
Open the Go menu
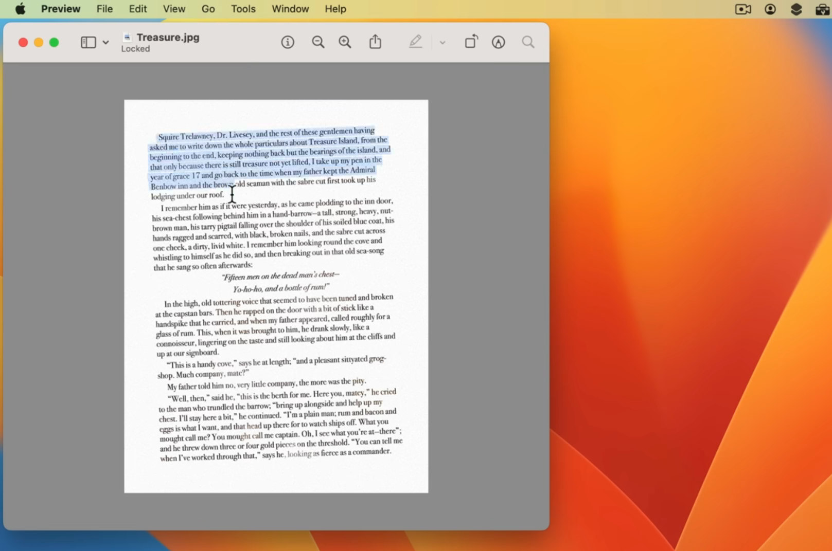click(208, 9)
